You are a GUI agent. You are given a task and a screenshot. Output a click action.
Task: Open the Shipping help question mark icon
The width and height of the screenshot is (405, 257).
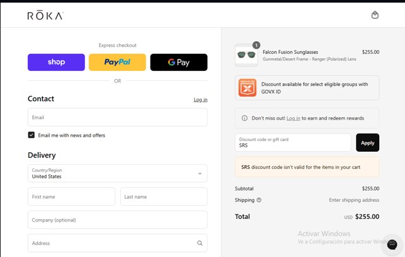click(259, 200)
